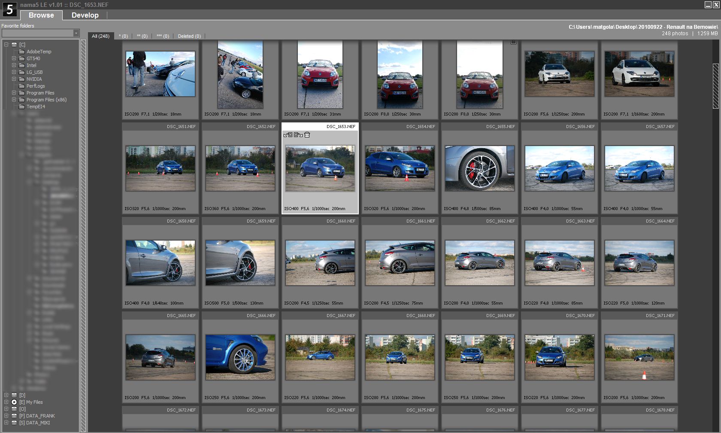721x433 pixels.
Task: Click the [E] My Files optical disc icon
Action: (x=14, y=402)
